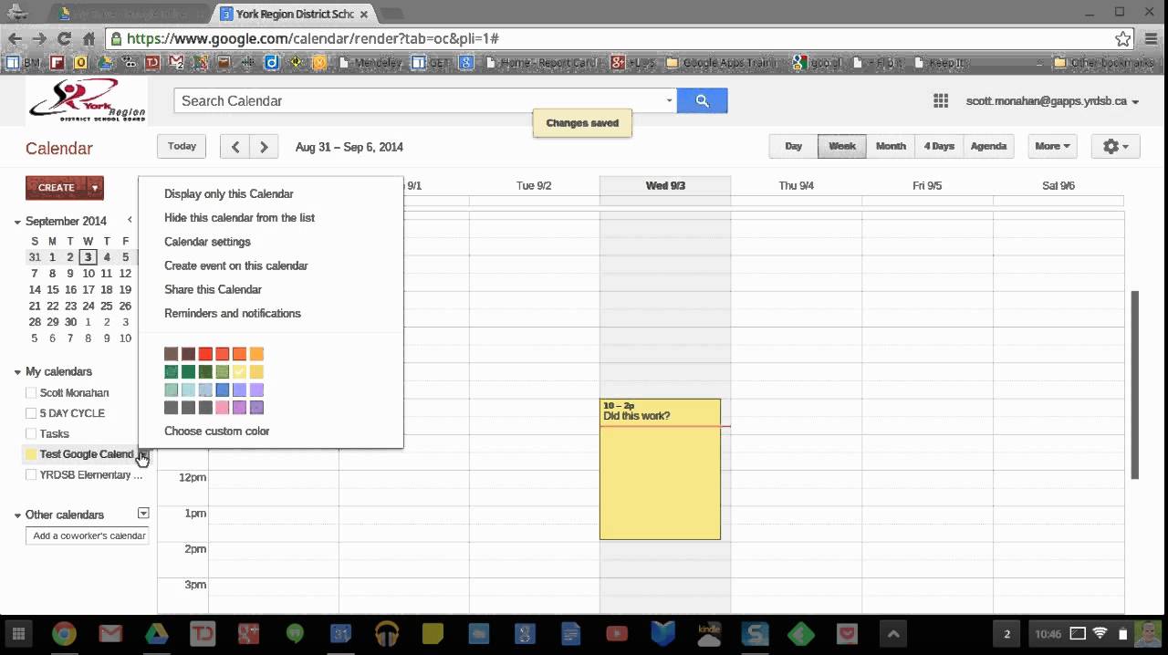Viewport: 1168px width, 655px height.
Task: Open Test Google Calendar options arrow
Action: [142, 453]
